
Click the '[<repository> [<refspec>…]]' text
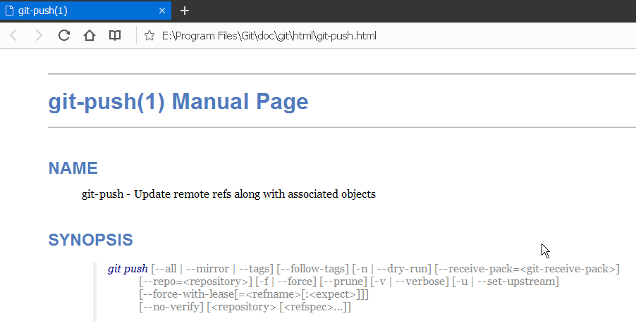[x=279, y=307]
